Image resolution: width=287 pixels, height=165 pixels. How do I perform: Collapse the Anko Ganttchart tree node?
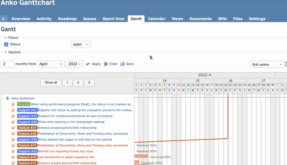3,98
